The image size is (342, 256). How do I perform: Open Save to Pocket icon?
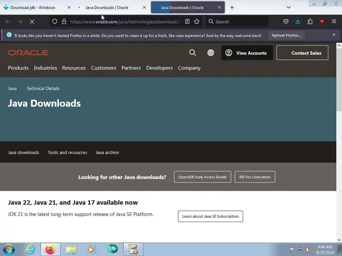click(286, 22)
